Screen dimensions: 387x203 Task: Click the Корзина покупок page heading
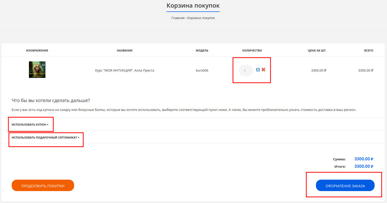193,6
